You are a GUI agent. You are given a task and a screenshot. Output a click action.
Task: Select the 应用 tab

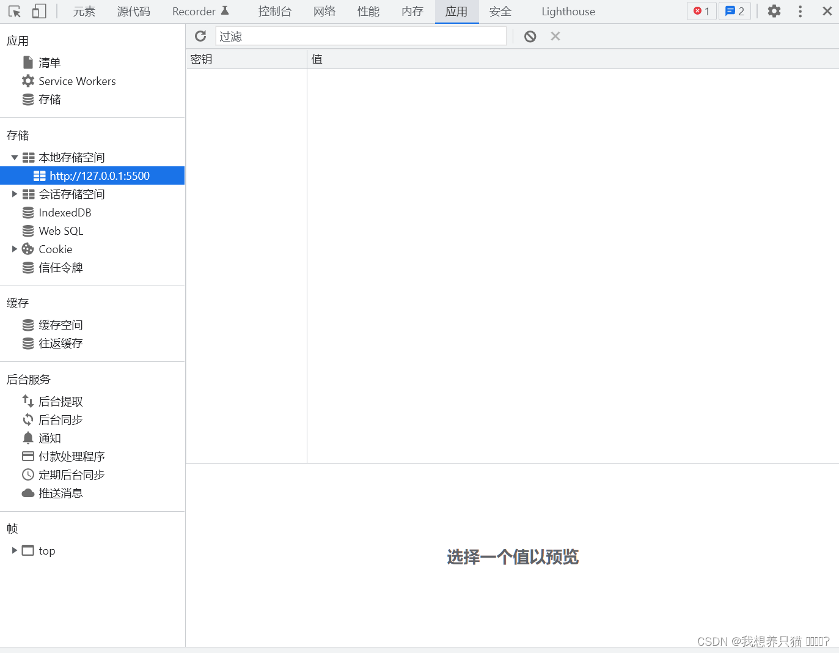[x=456, y=12]
